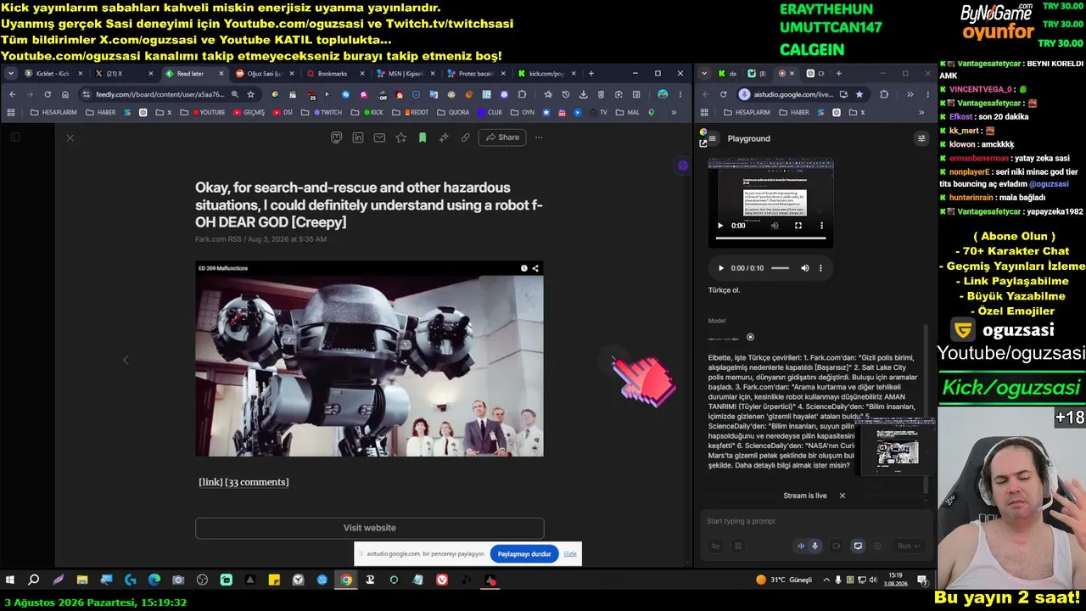Open the [33 comments] link

[x=257, y=482]
